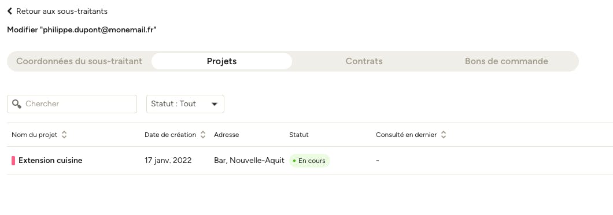The height and width of the screenshot is (215, 613).
Task: Sort by Date de création arrows
Action: pyautogui.click(x=203, y=135)
